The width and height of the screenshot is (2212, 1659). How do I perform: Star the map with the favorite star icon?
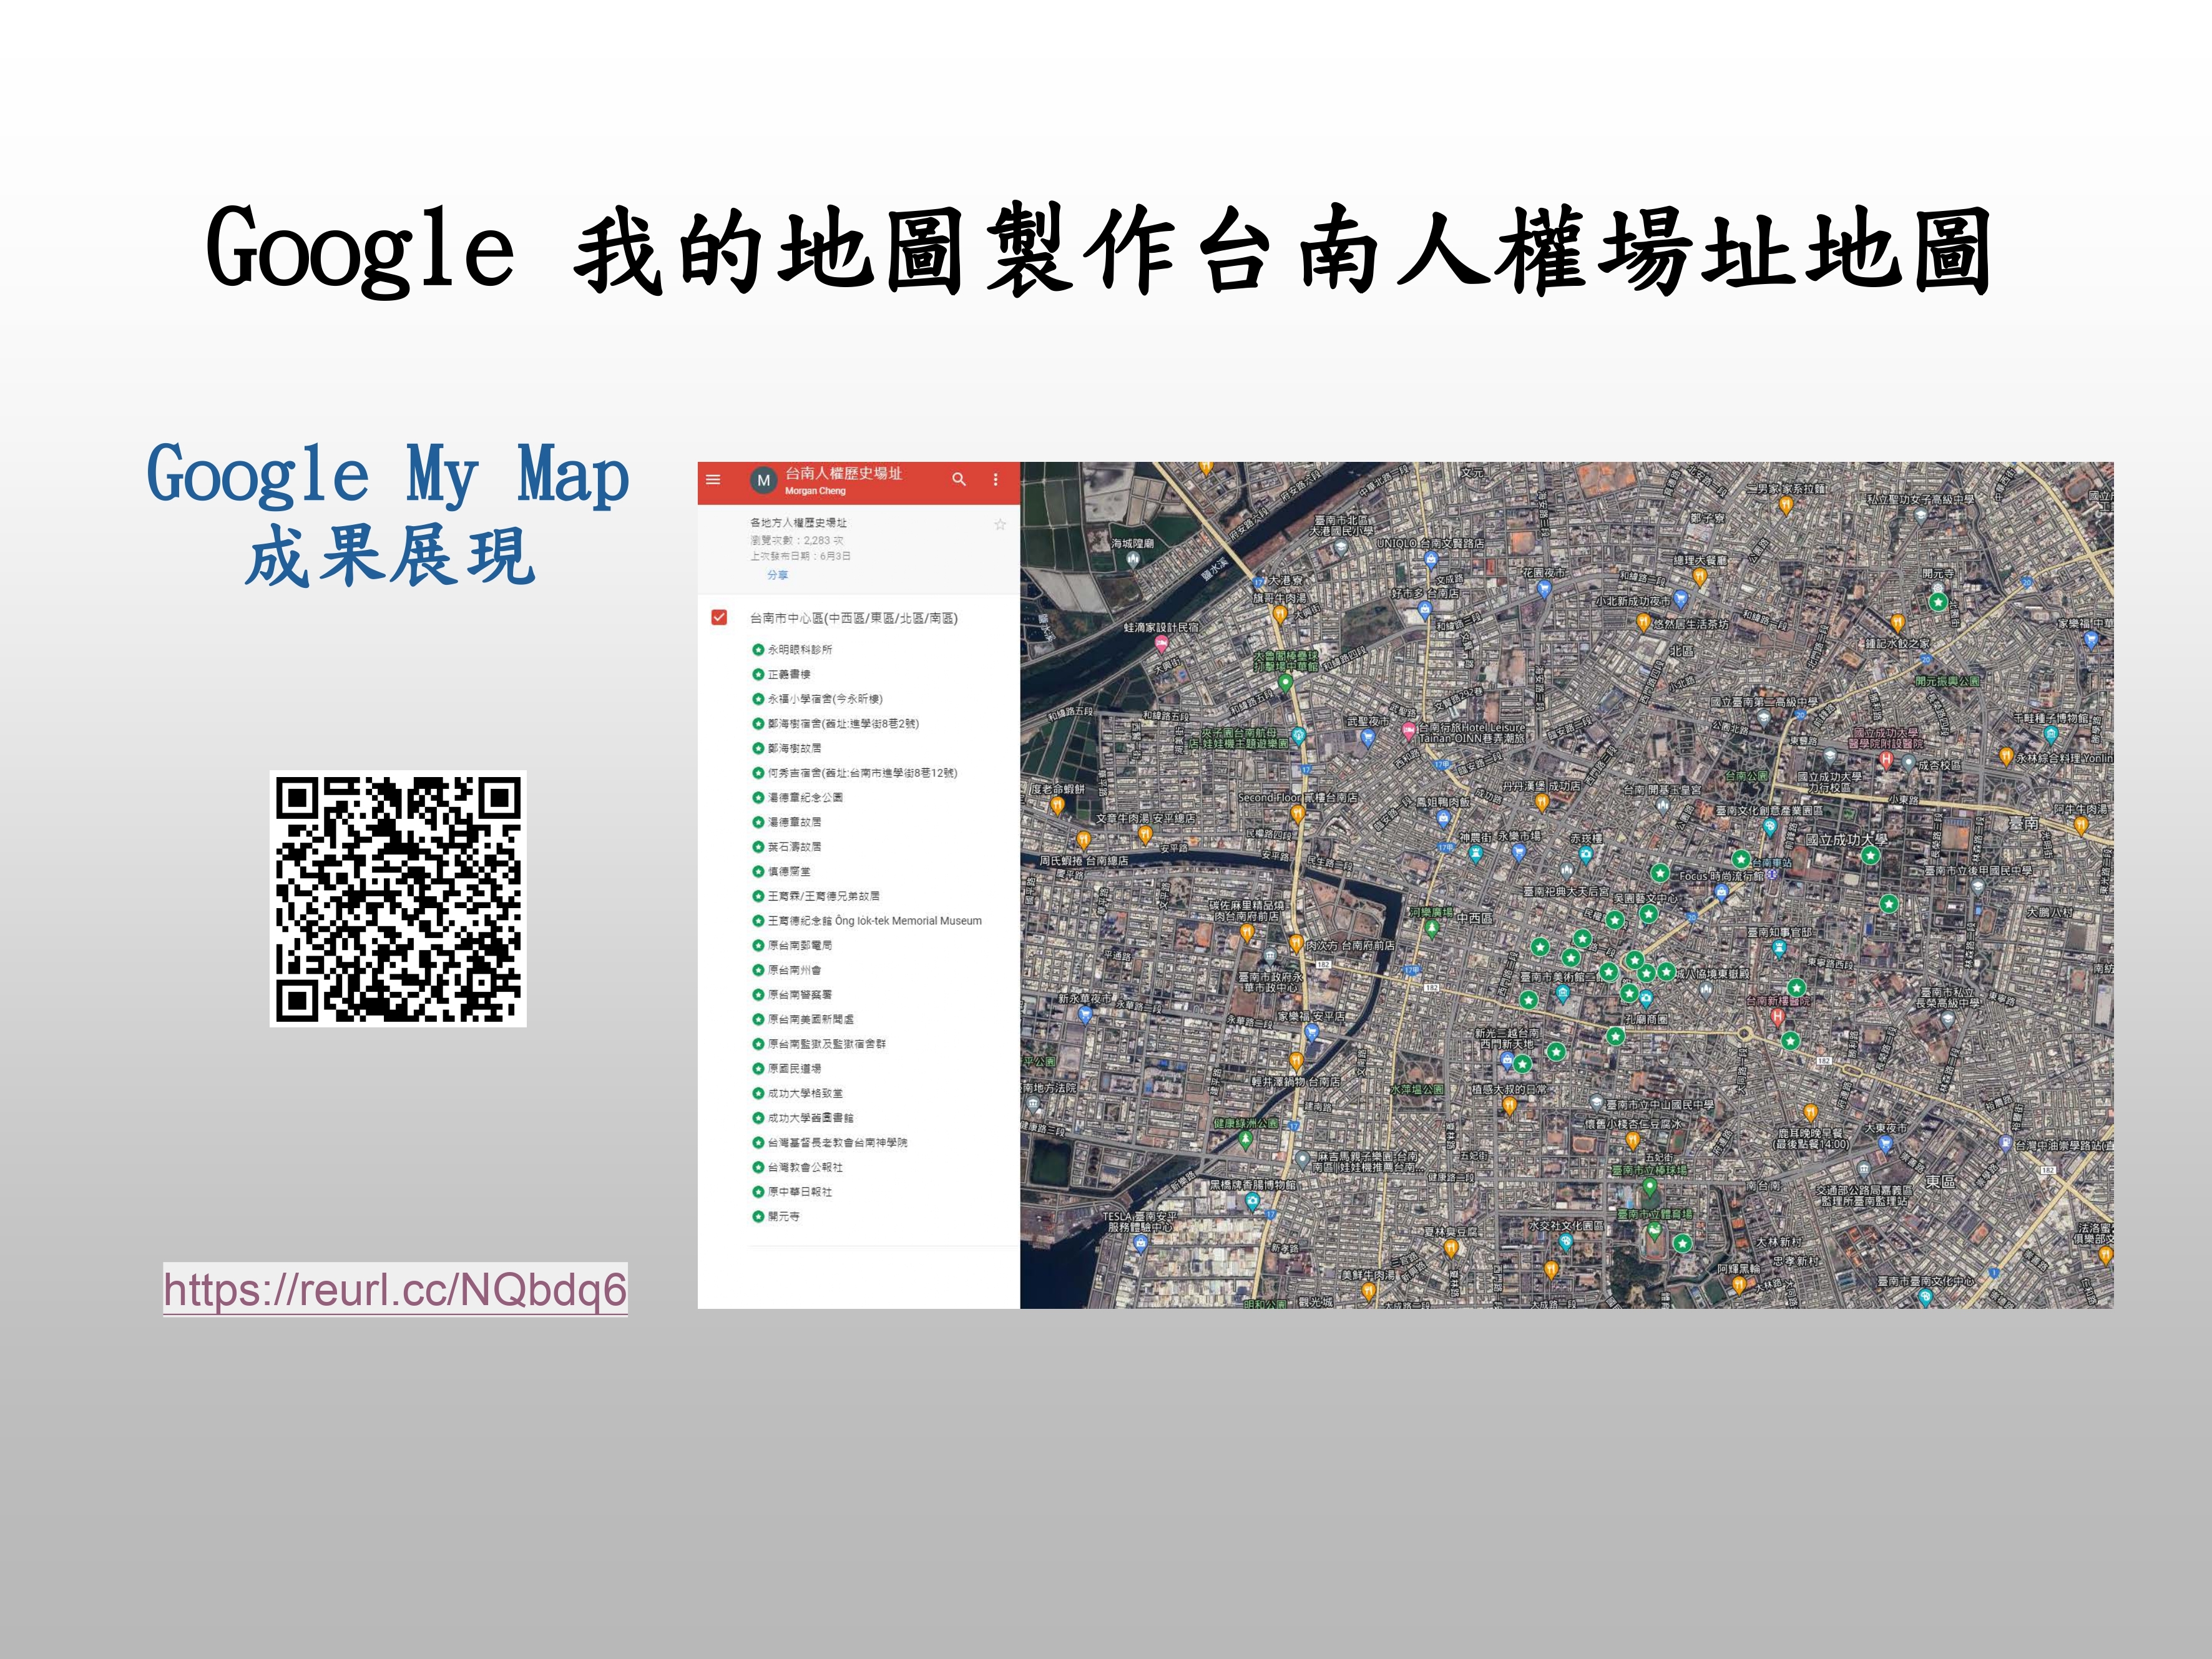point(1000,524)
